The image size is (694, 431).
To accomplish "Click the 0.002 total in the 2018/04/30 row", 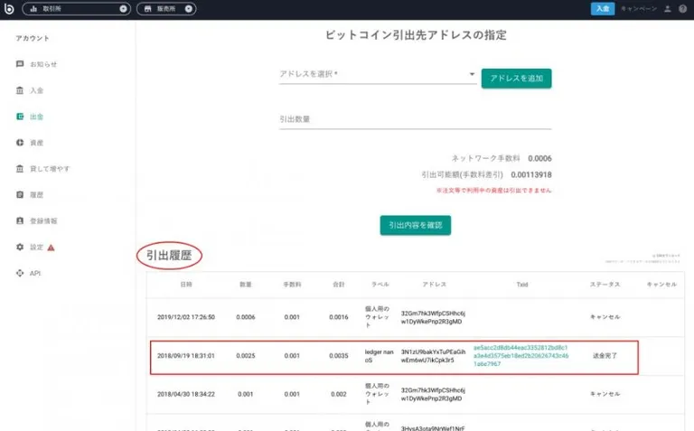I will tap(339, 394).
